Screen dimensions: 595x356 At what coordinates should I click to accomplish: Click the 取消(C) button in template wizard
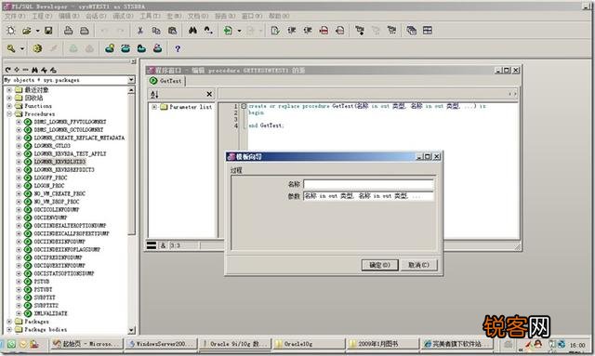(x=418, y=265)
